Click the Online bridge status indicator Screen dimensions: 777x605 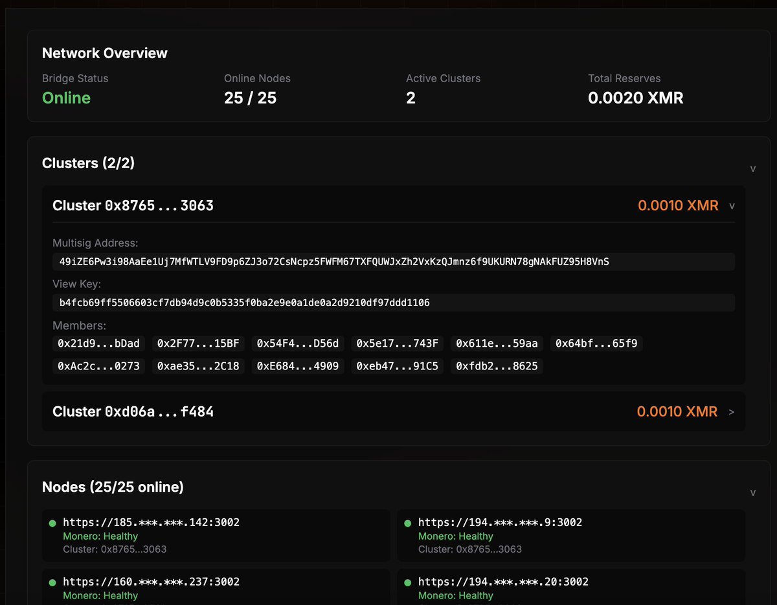click(66, 98)
